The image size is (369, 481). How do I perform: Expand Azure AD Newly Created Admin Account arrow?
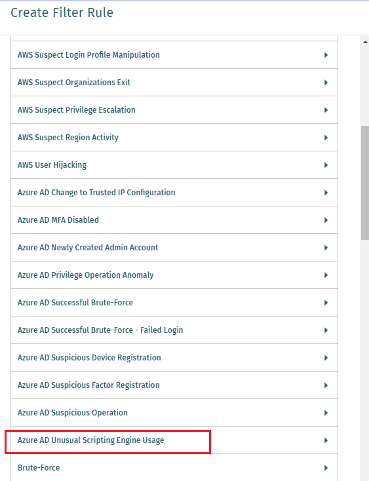click(x=326, y=248)
